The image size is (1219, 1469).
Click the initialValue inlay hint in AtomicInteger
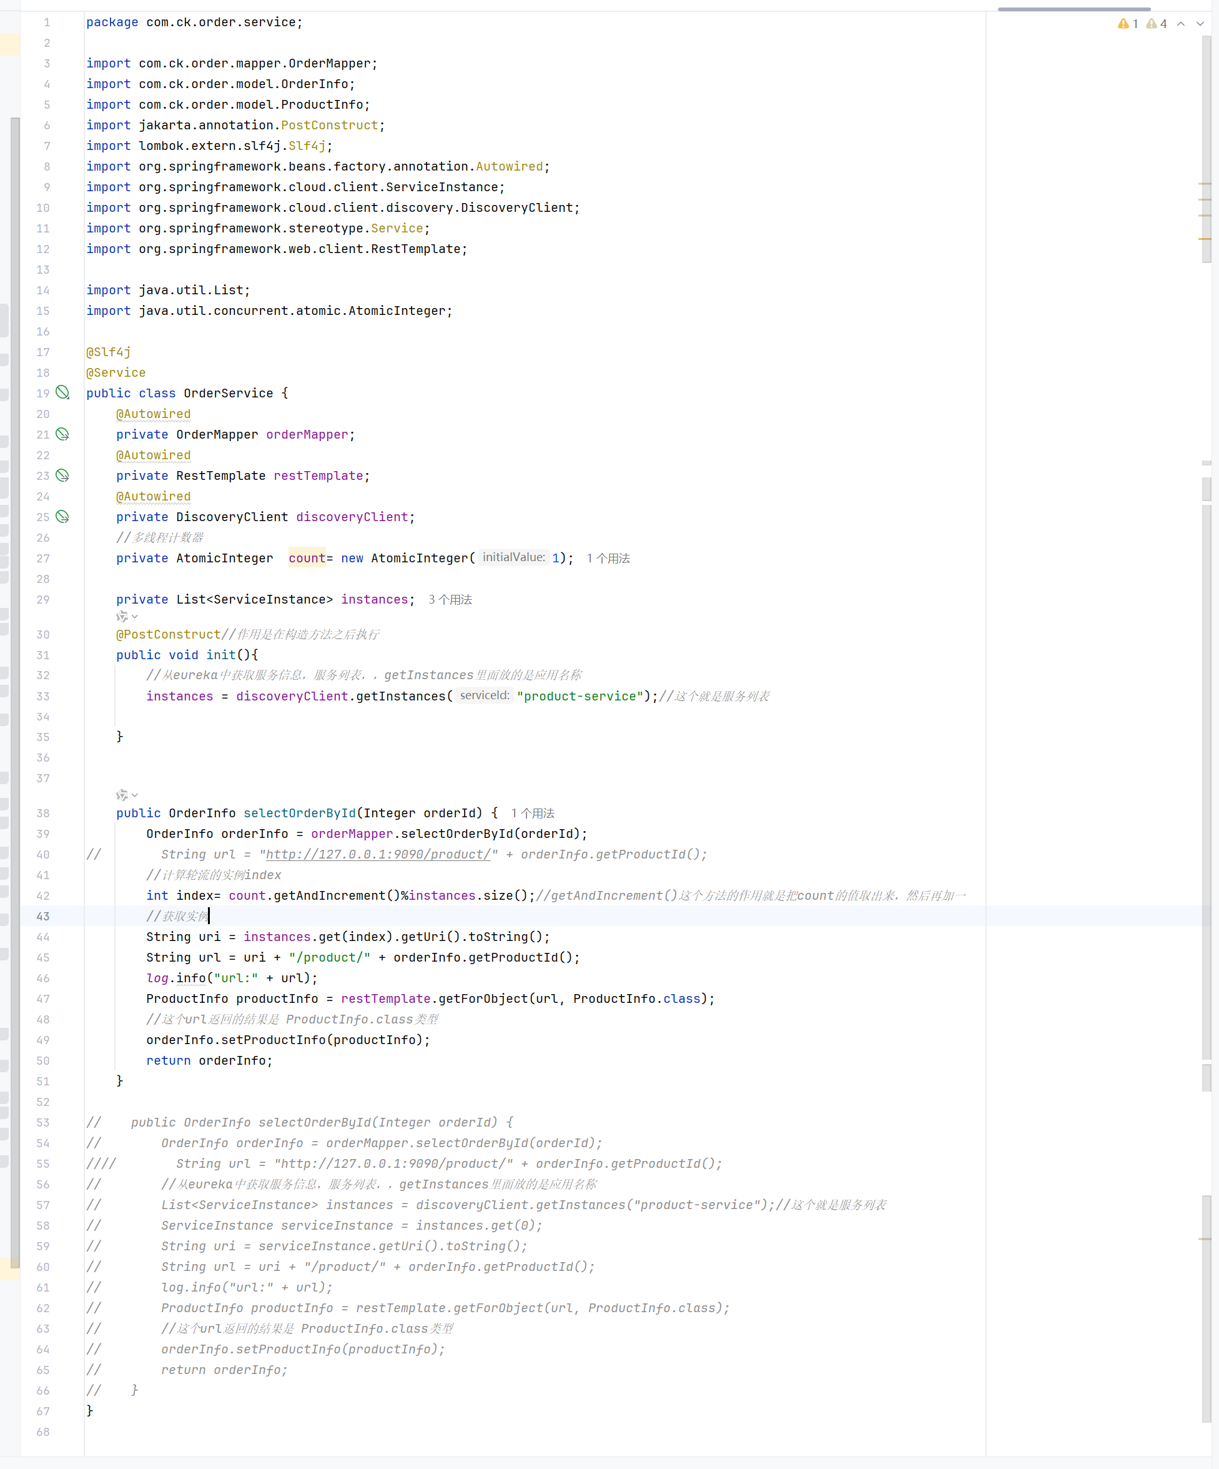pos(513,557)
